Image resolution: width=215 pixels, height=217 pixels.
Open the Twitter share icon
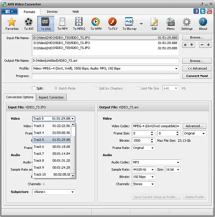tap(203, 11)
